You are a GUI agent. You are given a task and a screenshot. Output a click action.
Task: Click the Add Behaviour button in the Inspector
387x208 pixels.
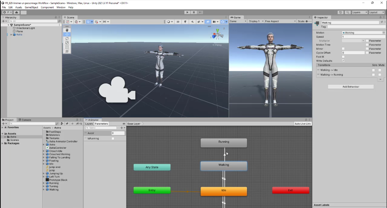click(x=350, y=86)
